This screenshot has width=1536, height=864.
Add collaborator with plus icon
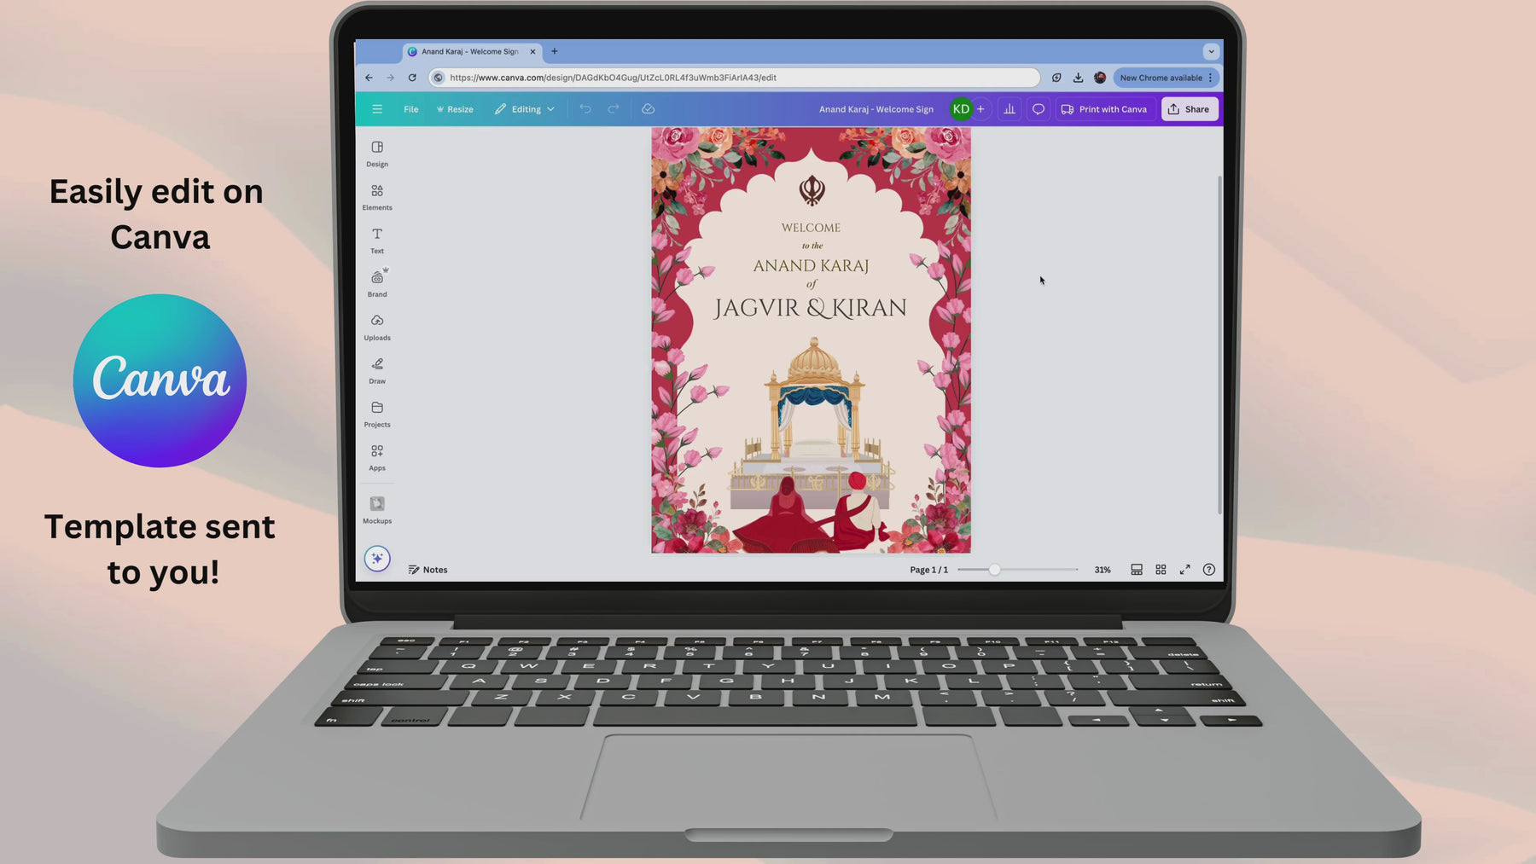click(980, 109)
